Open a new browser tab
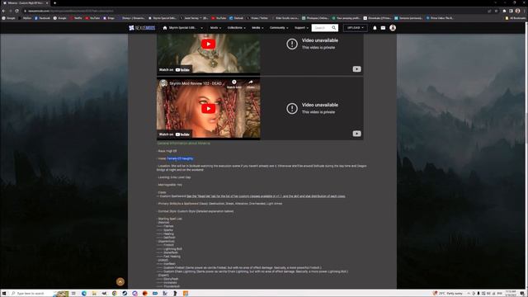The width and height of the screenshot is (528, 297). (x=55, y=3)
